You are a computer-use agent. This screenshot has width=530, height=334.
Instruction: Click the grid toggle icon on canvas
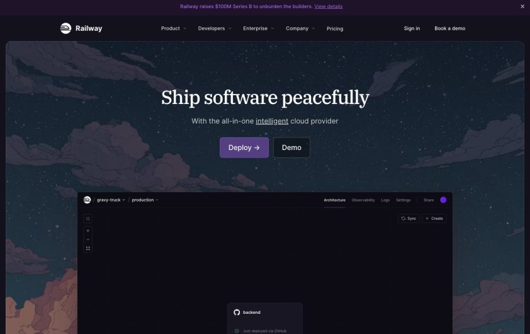click(x=88, y=219)
